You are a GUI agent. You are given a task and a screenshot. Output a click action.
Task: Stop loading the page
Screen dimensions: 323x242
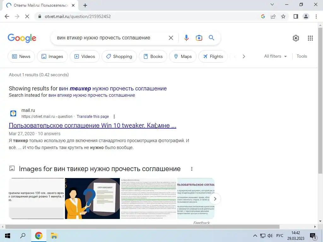[x=27, y=16]
